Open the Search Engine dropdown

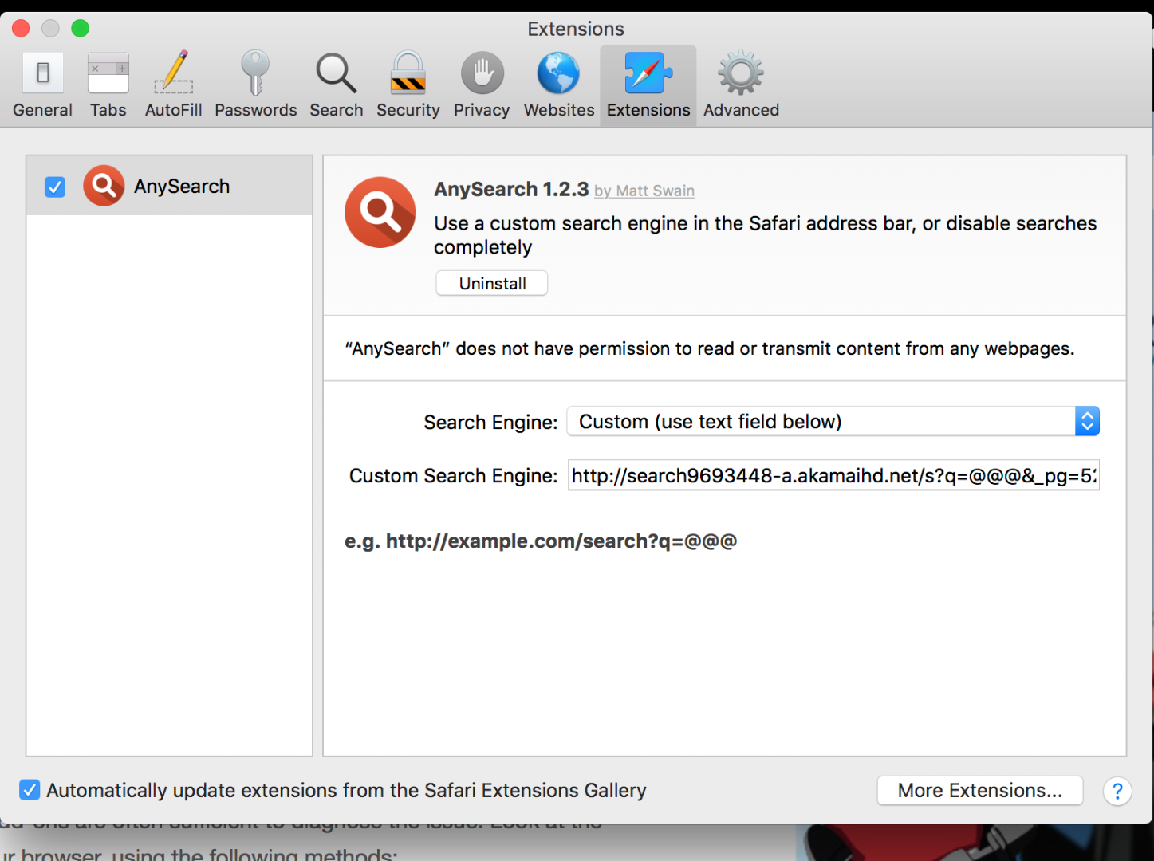click(833, 421)
